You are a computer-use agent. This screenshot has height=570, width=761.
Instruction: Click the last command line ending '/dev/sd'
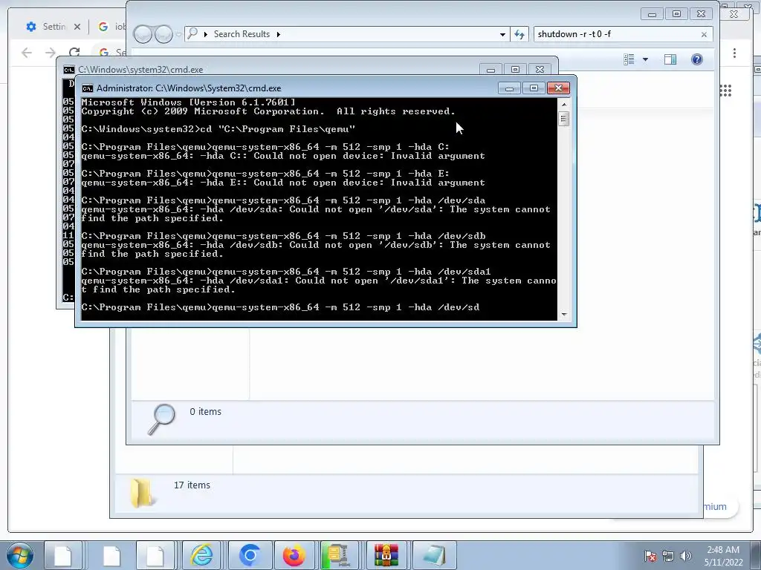tap(280, 307)
